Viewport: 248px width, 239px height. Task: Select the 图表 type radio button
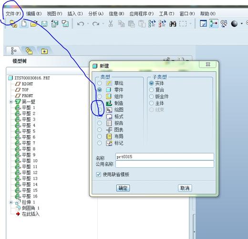[100, 130]
